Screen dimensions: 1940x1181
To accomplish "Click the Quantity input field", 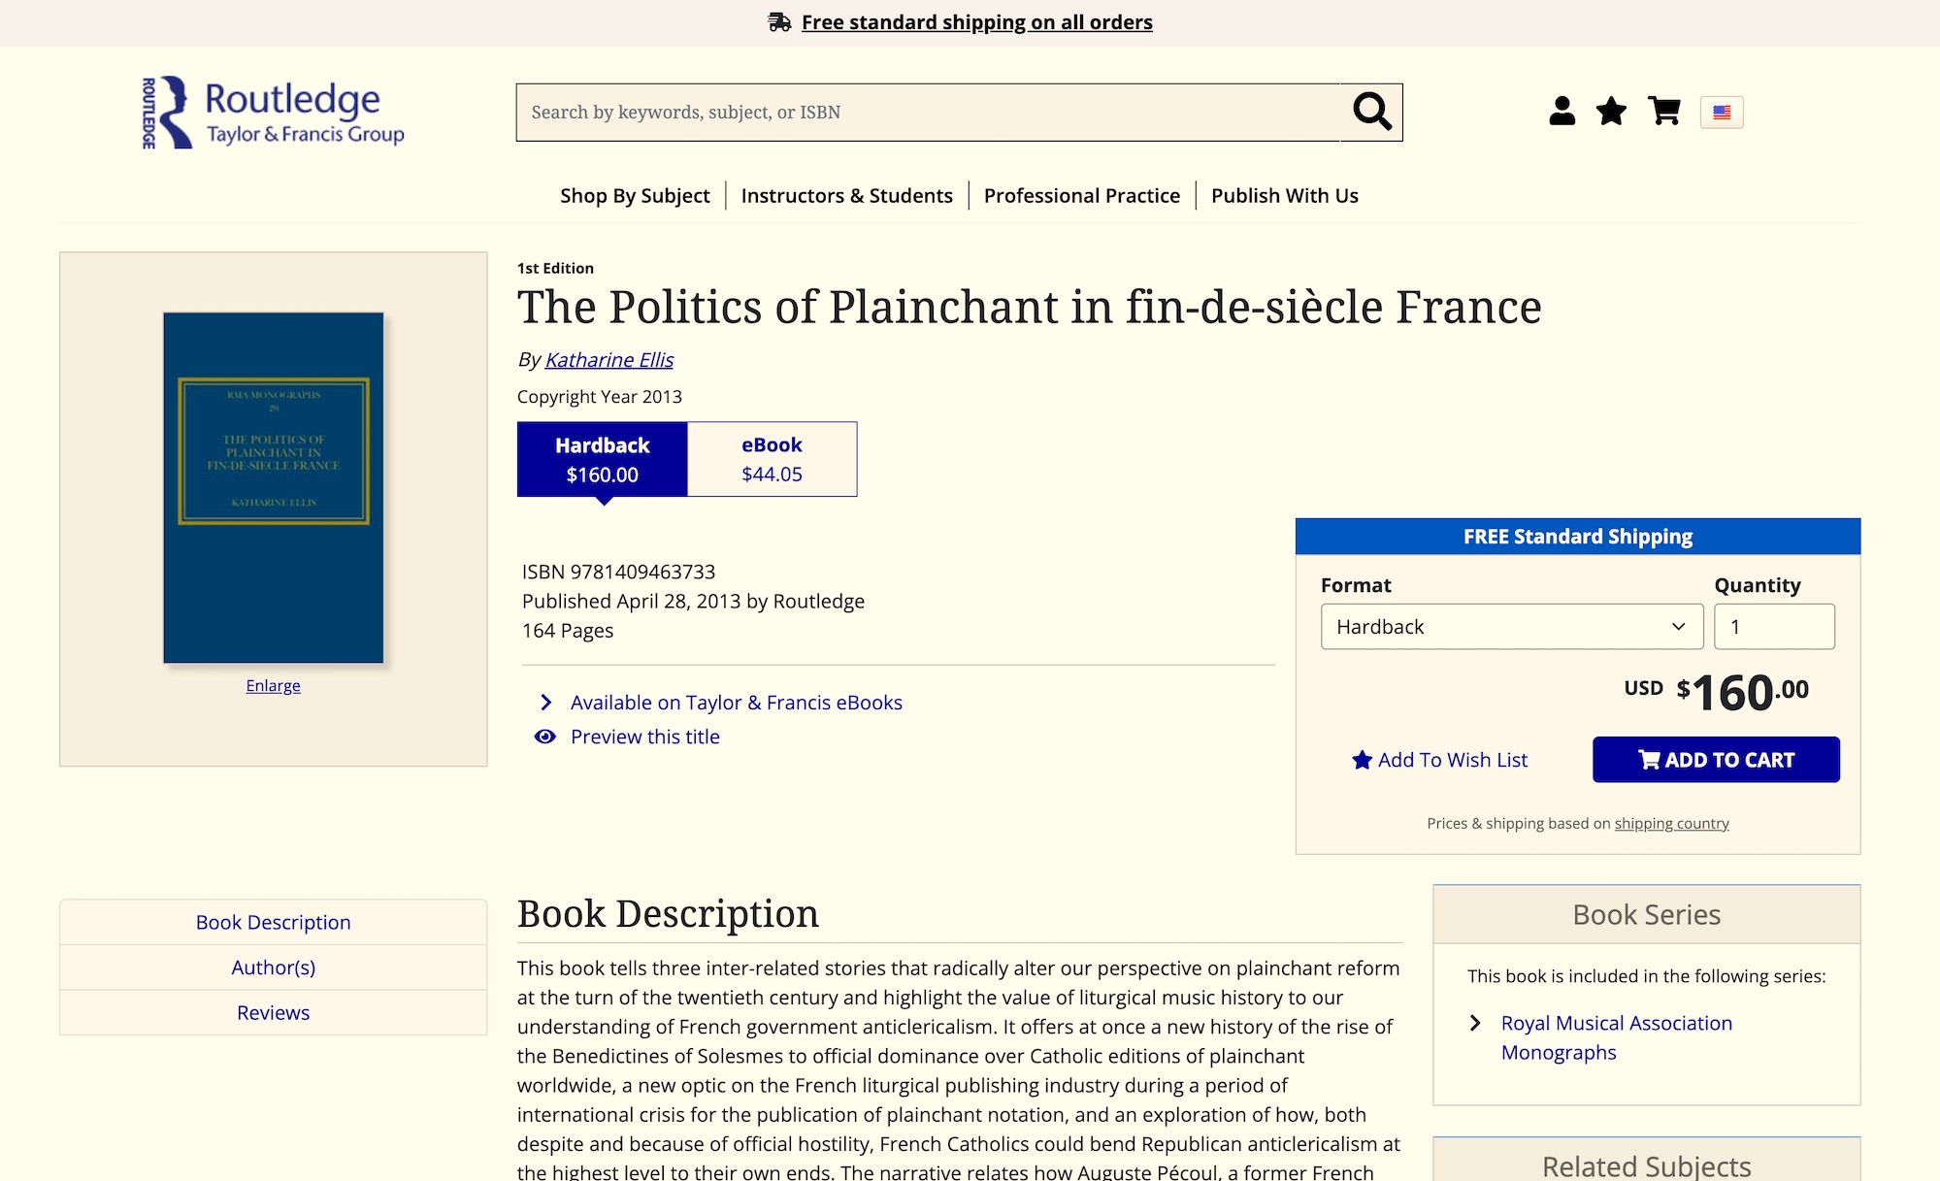I will click(x=1773, y=627).
